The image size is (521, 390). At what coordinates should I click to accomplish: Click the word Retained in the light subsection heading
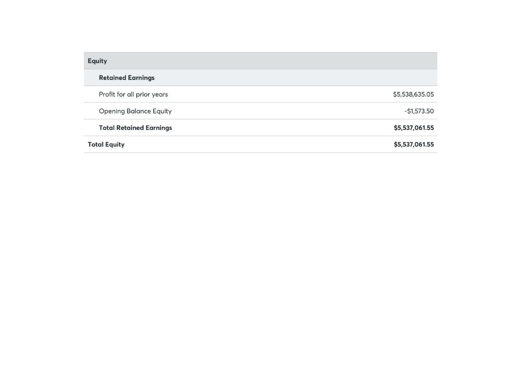tap(113, 77)
